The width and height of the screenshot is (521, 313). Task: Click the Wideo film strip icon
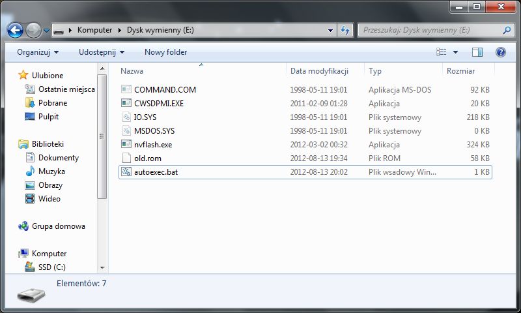coord(30,199)
